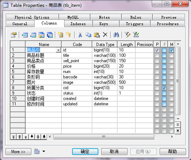Confirm with the 确定 button
This screenshot has height=160, width=191.
tap(85, 151)
